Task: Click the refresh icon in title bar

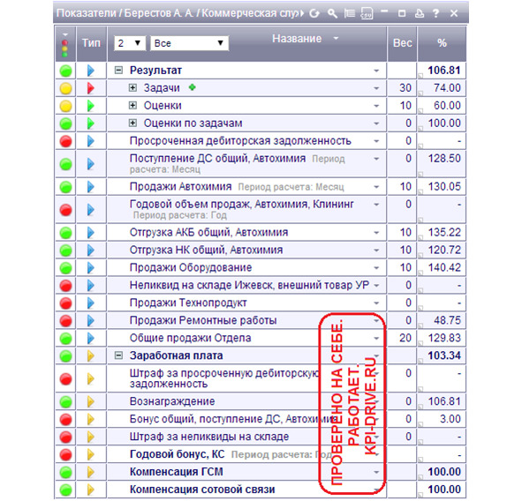Action: [314, 13]
